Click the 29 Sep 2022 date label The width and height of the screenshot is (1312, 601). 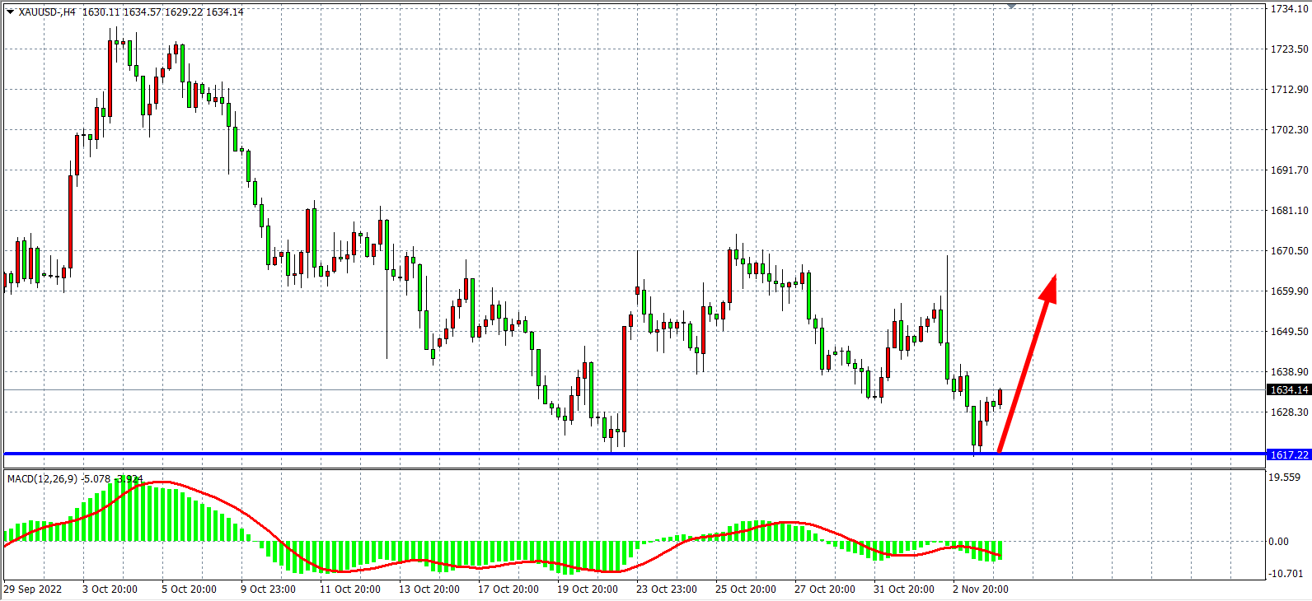tap(33, 589)
